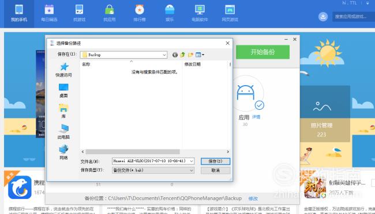Open the 找应用 apps tab
This screenshot has height=214, width=375.
point(109,14)
